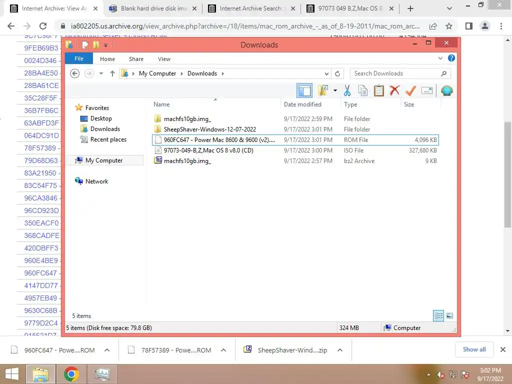The width and height of the screenshot is (512, 384).
Task: Toggle the navigation pane layout button
Action: coord(304,90)
